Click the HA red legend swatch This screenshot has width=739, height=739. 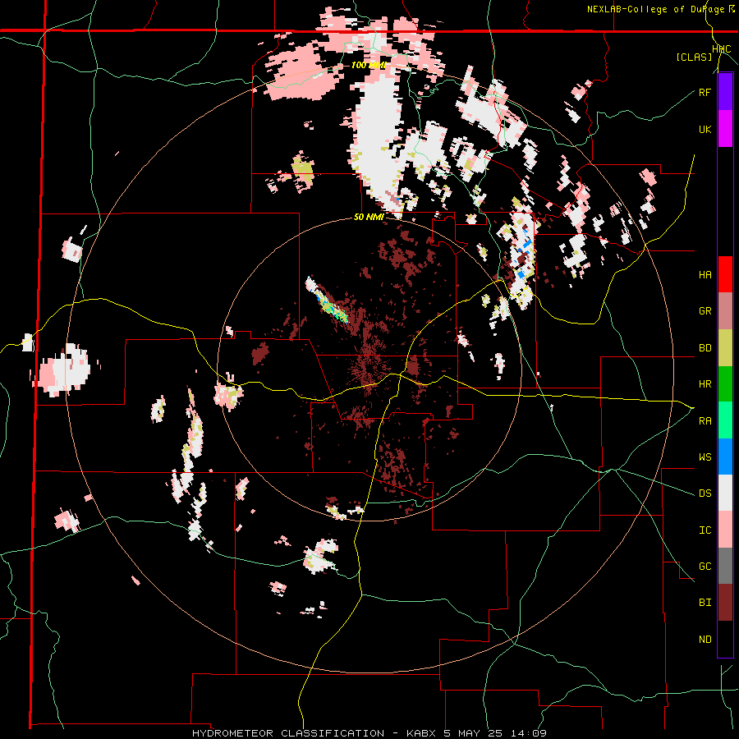(x=725, y=274)
